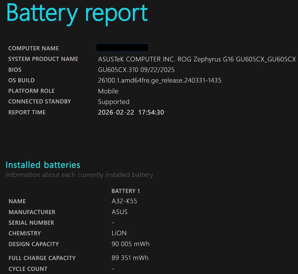Viewport: 298px width, 274px height.
Task: Click the redacted computer name value
Action: point(122,47)
